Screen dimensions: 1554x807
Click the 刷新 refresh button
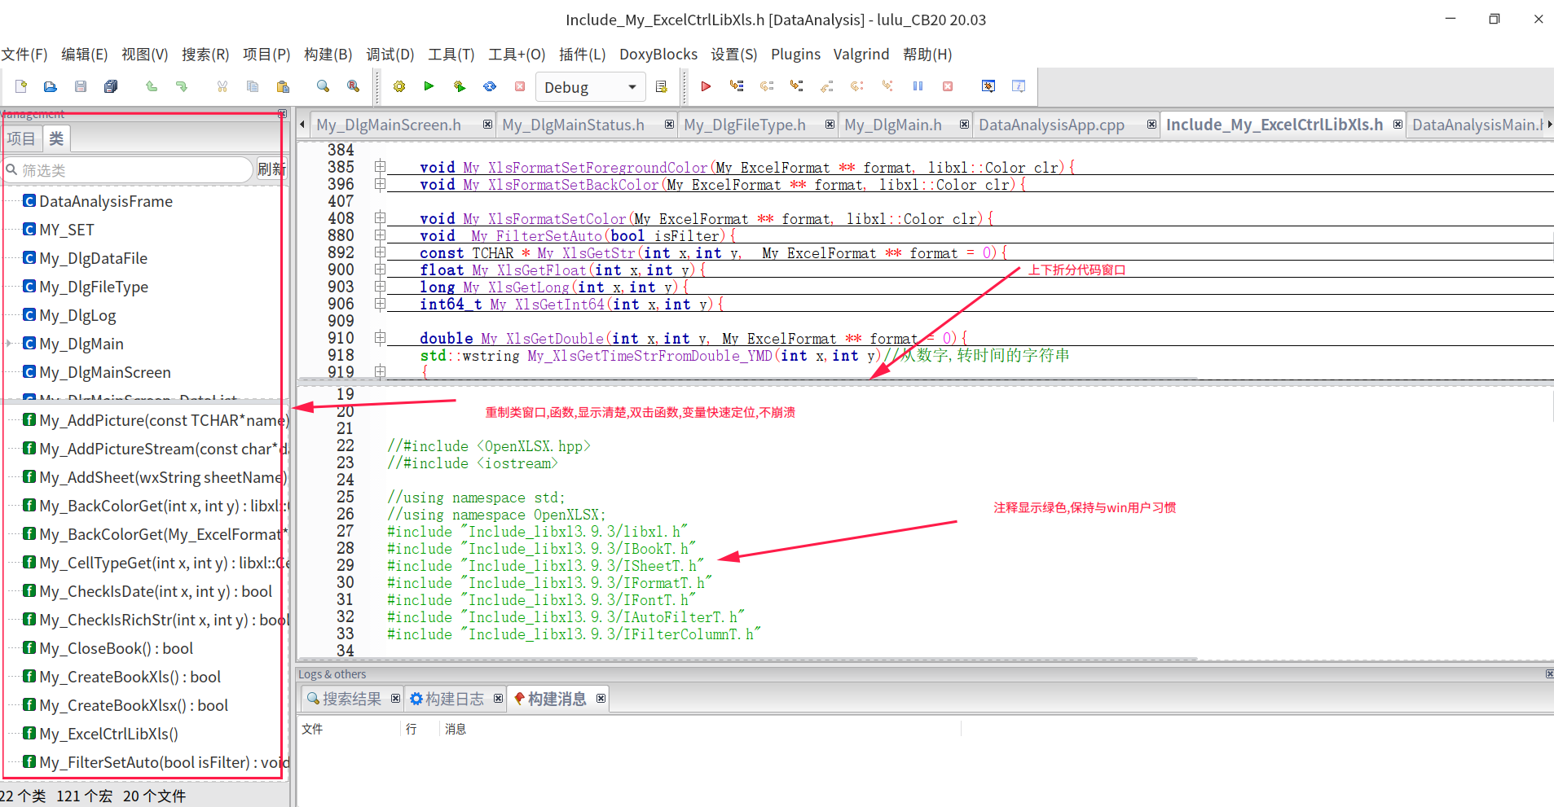pyautogui.click(x=271, y=169)
